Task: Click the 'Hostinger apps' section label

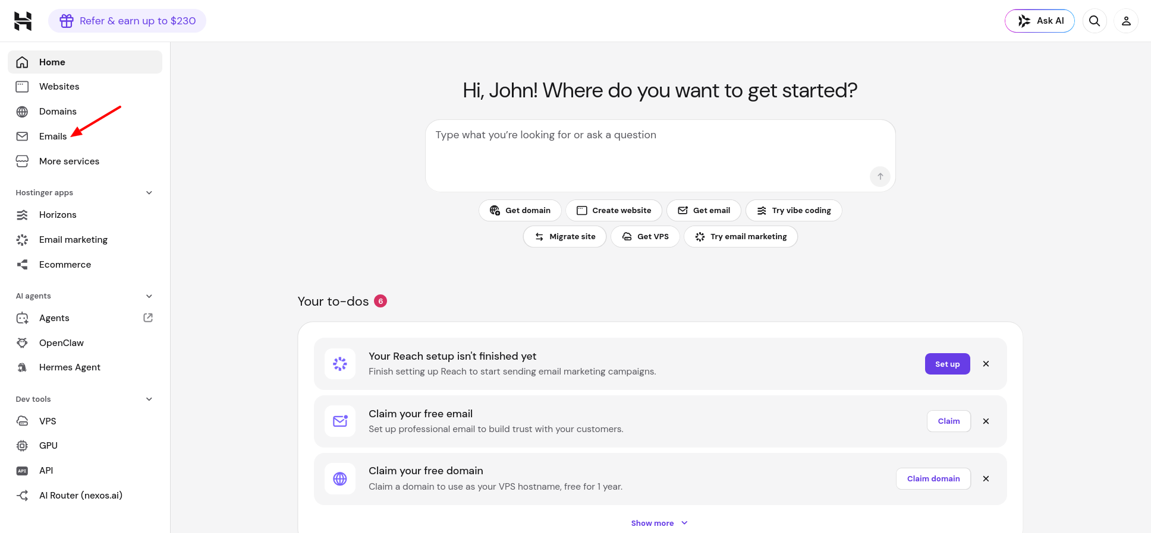Action: point(45,193)
